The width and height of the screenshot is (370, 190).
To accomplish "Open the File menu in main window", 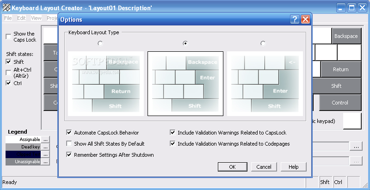I will tap(8, 18).
